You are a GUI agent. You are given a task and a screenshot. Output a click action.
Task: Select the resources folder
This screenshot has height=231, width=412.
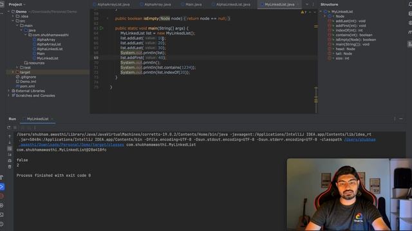(36, 63)
